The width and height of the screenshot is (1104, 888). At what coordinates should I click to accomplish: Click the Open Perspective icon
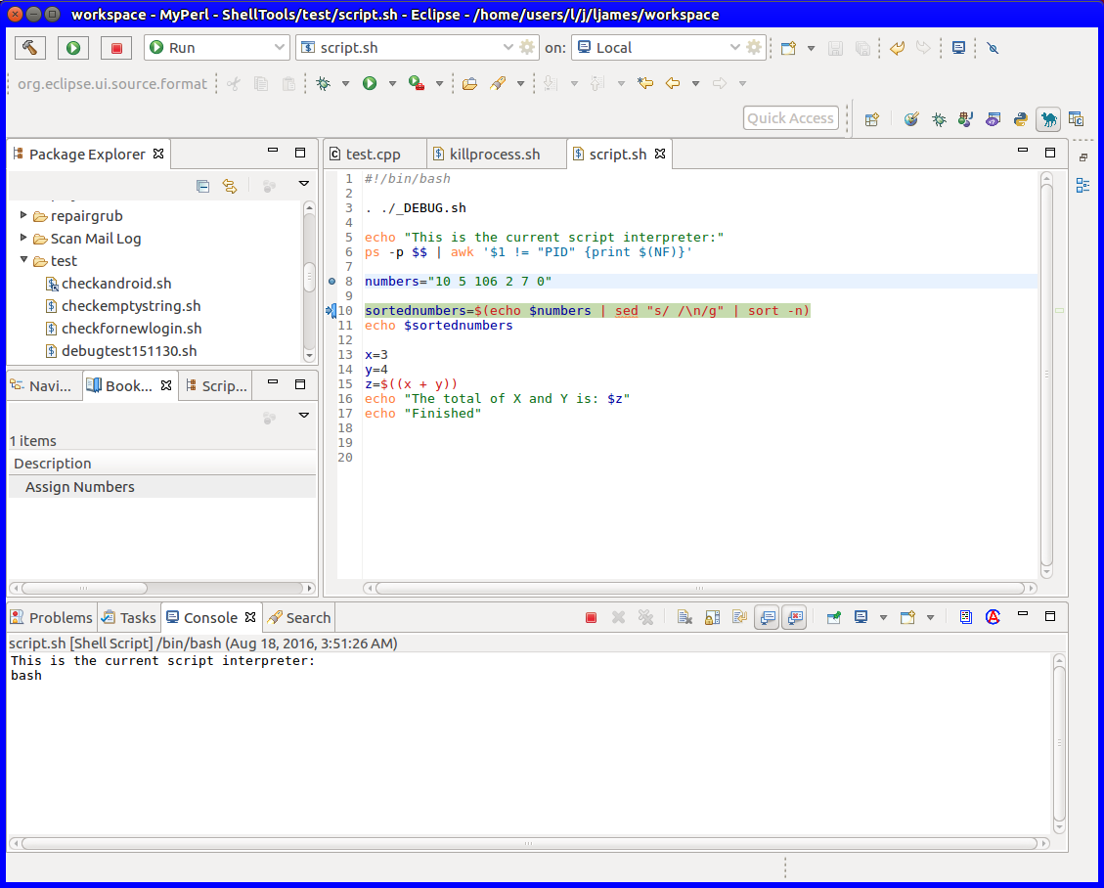pos(871,119)
